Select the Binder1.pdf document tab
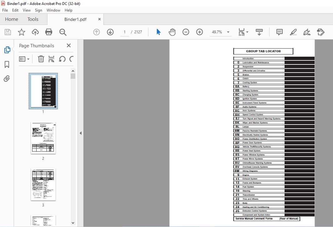 75,19
